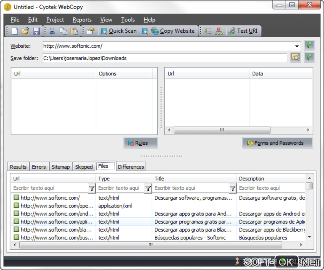
Task: Open a project via the folder icon
Action: pyautogui.click(x=25, y=31)
